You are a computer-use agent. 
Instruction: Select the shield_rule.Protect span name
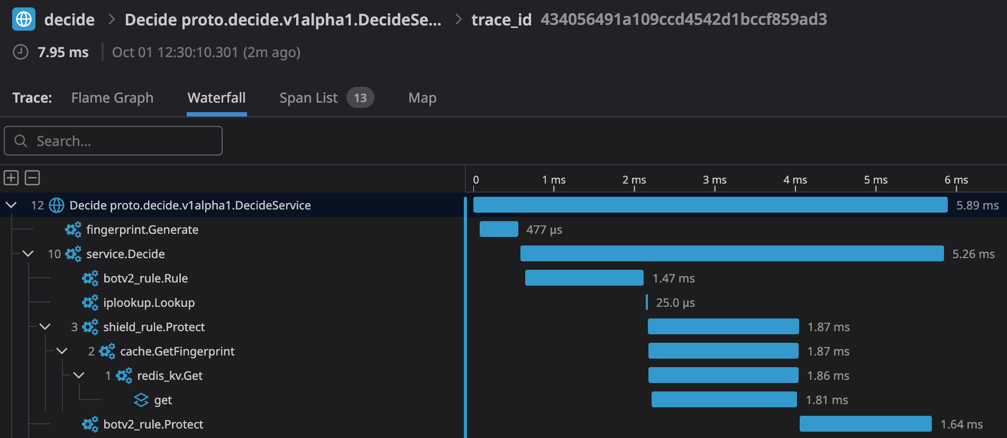point(154,327)
